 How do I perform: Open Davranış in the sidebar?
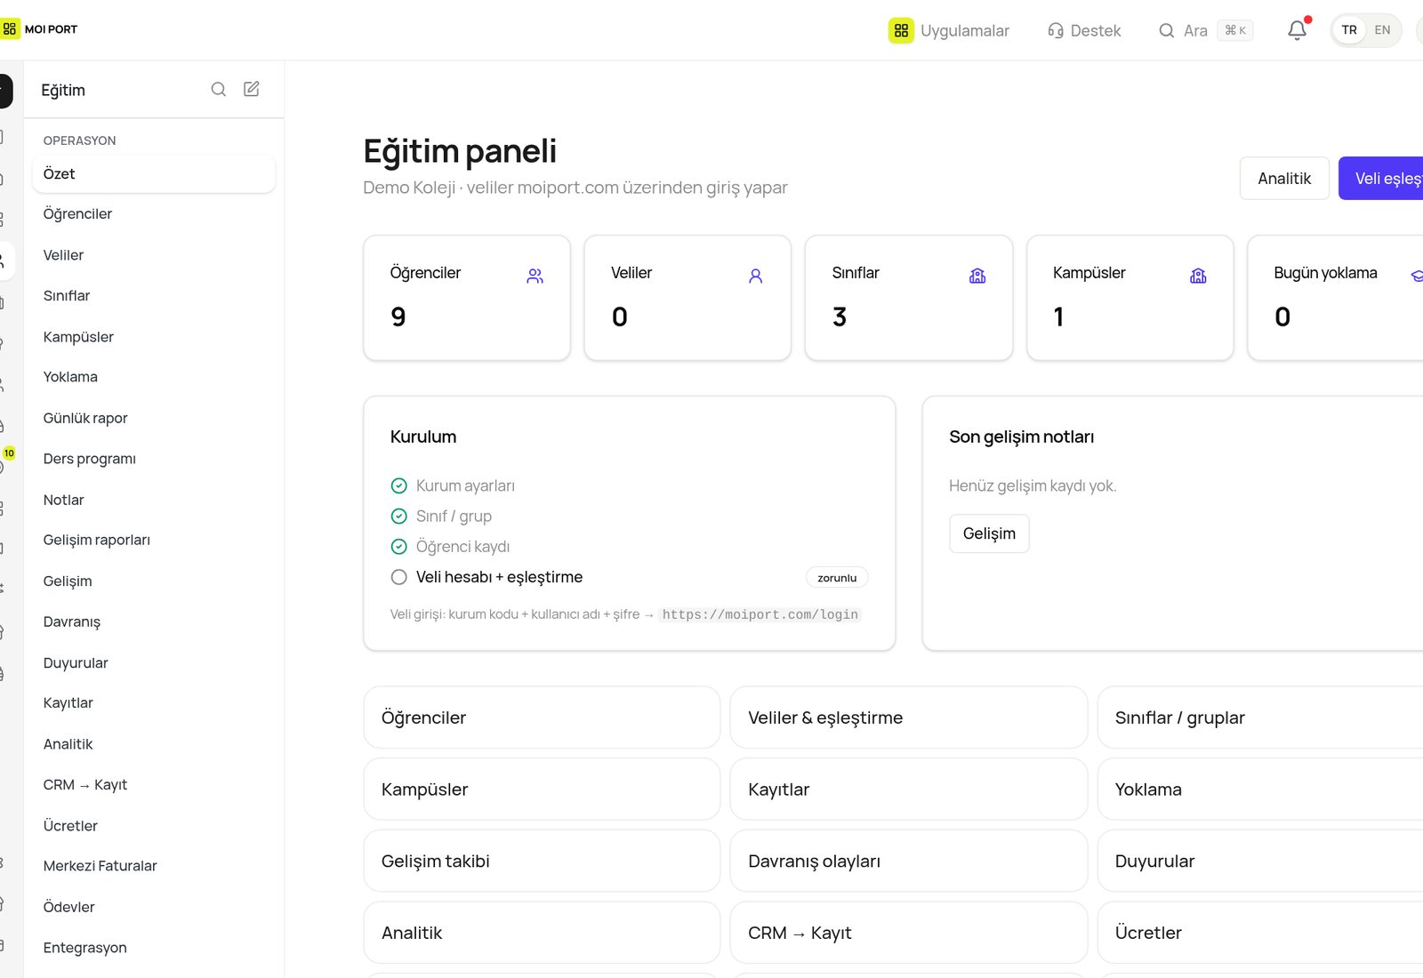pyautogui.click(x=154, y=621)
